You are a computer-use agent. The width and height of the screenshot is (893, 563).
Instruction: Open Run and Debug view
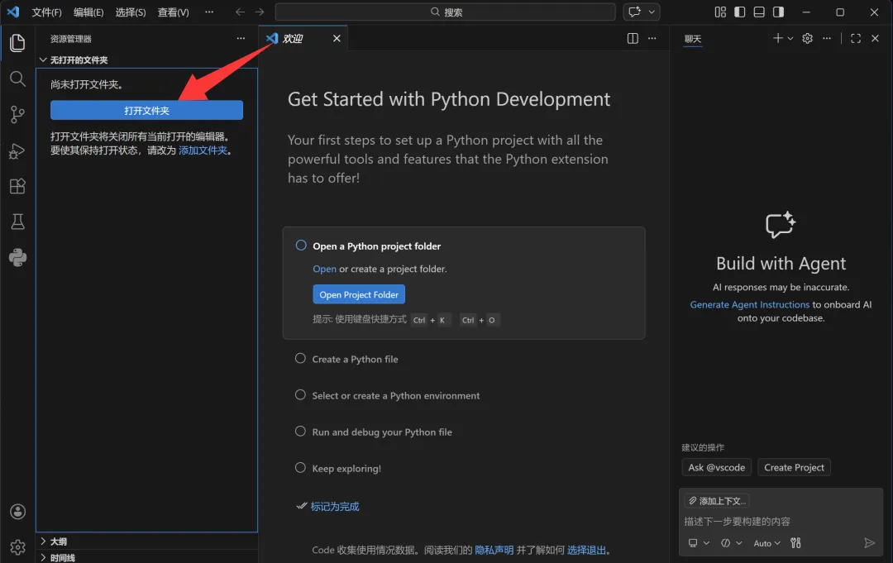pos(17,150)
